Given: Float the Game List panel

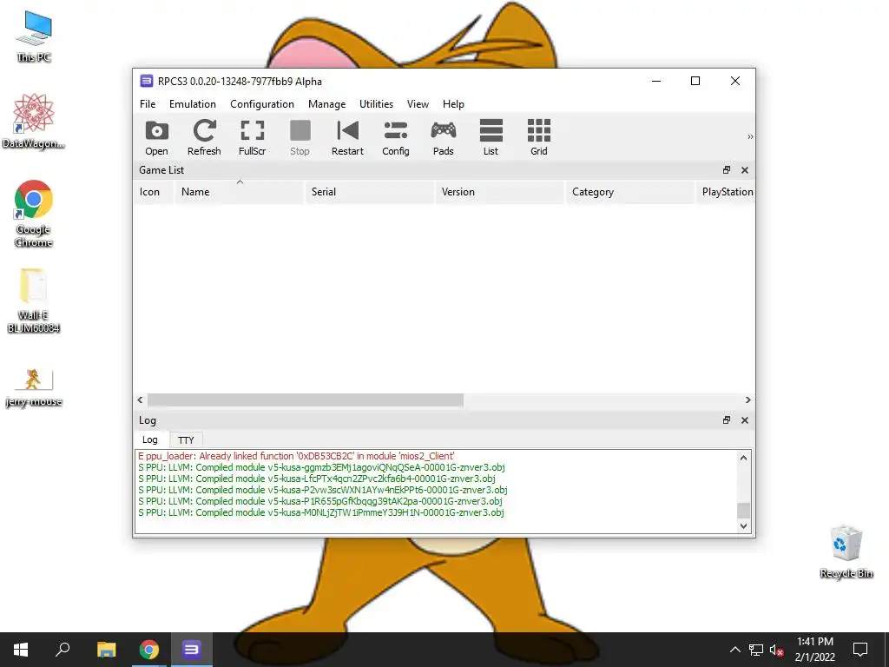Looking at the screenshot, I should click(x=727, y=169).
